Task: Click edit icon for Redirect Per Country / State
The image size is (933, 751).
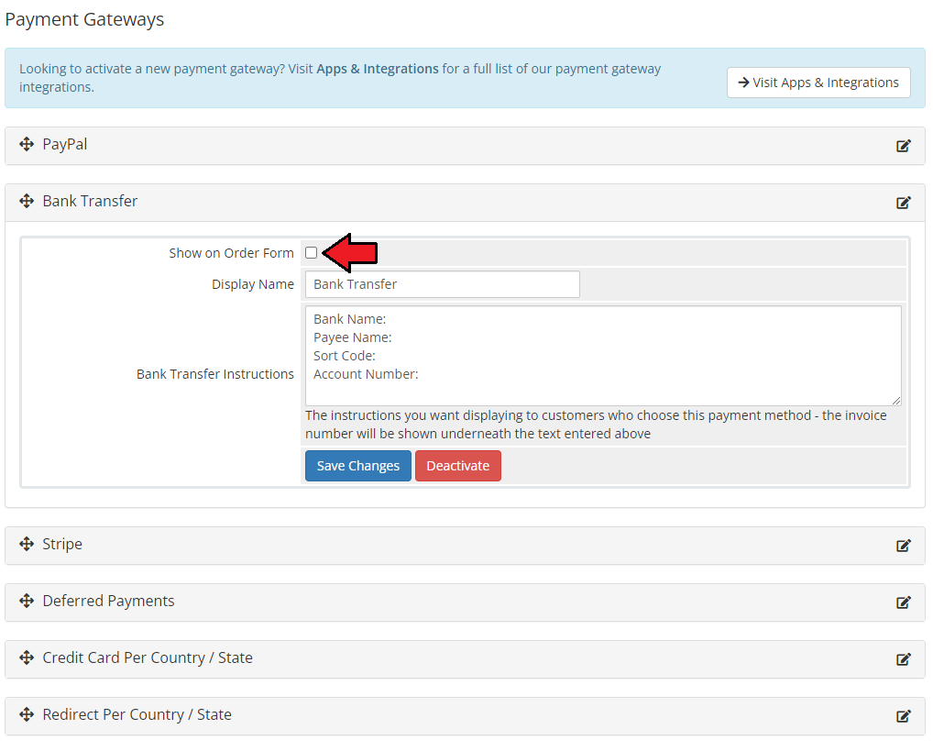Action: [904, 716]
